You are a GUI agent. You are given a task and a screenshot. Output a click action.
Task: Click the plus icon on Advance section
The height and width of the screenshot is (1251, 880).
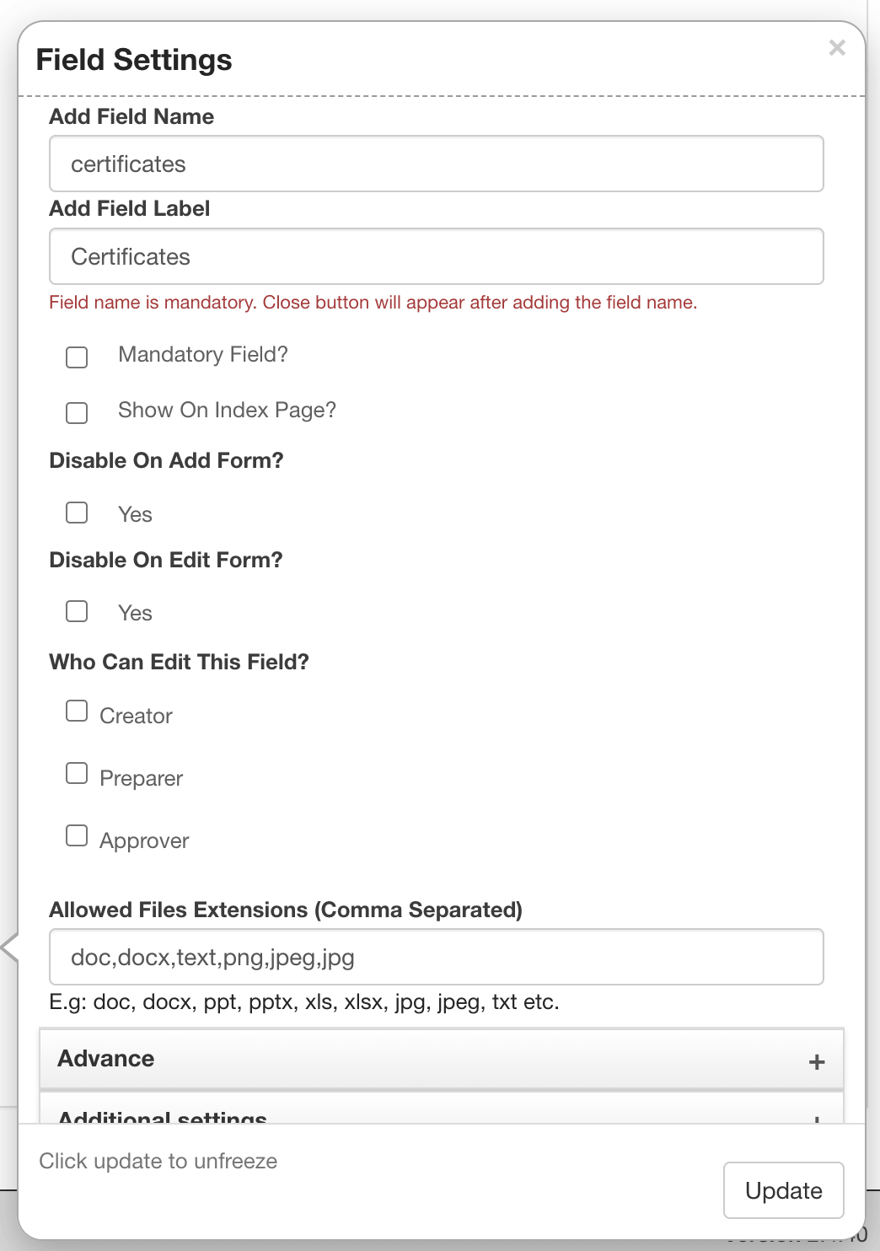pyautogui.click(x=816, y=1061)
